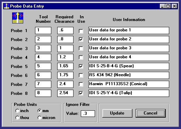The width and height of the screenshot is (181, 129).
Task: Untick In Use for Probe 8
Action: (x=81, y=93)
